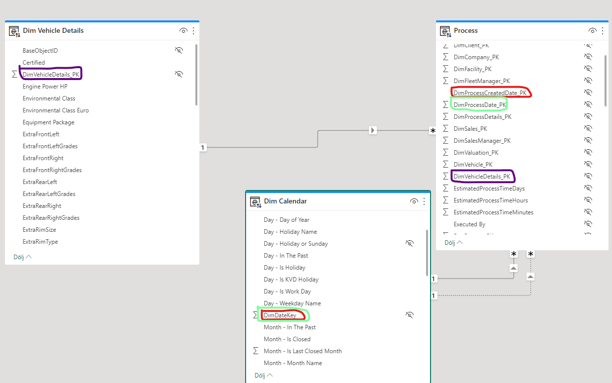Click the Dim Vehicle Details scrollbar
Viewport: 612px width, 383px height.
[196, 75]
